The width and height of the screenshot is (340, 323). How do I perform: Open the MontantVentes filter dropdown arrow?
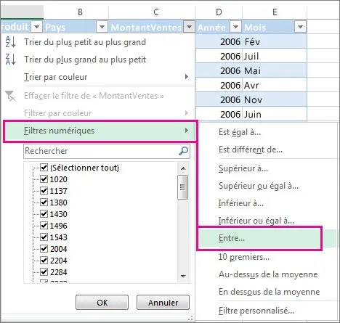point(189,27)
